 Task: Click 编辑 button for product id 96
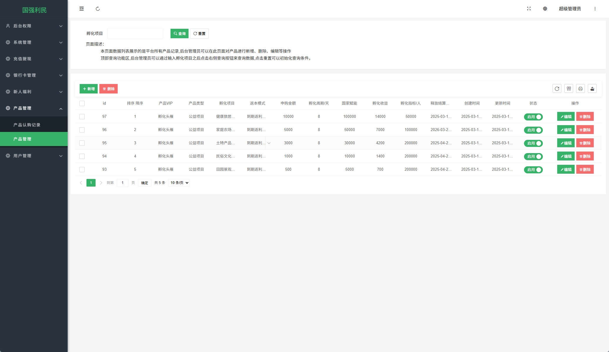(x=565, y=130)
